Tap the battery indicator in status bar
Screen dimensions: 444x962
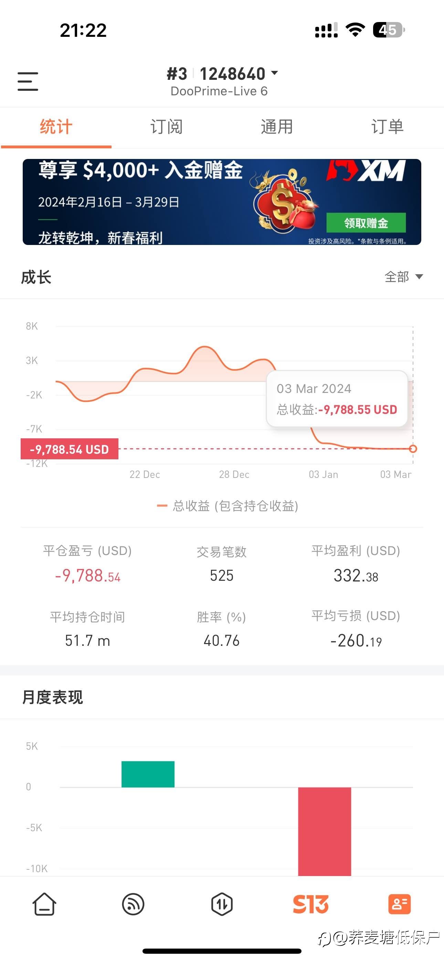click(x=389, y=30)
